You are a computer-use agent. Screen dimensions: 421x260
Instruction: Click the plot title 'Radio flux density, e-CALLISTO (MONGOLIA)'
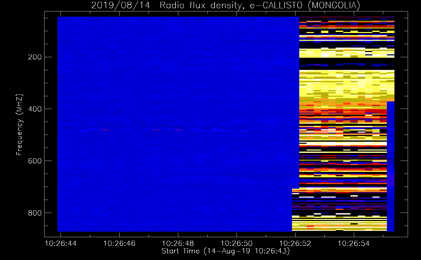coord(260,5)
